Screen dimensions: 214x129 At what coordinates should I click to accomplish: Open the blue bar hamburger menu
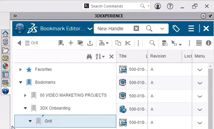click(x=191, y=29)
